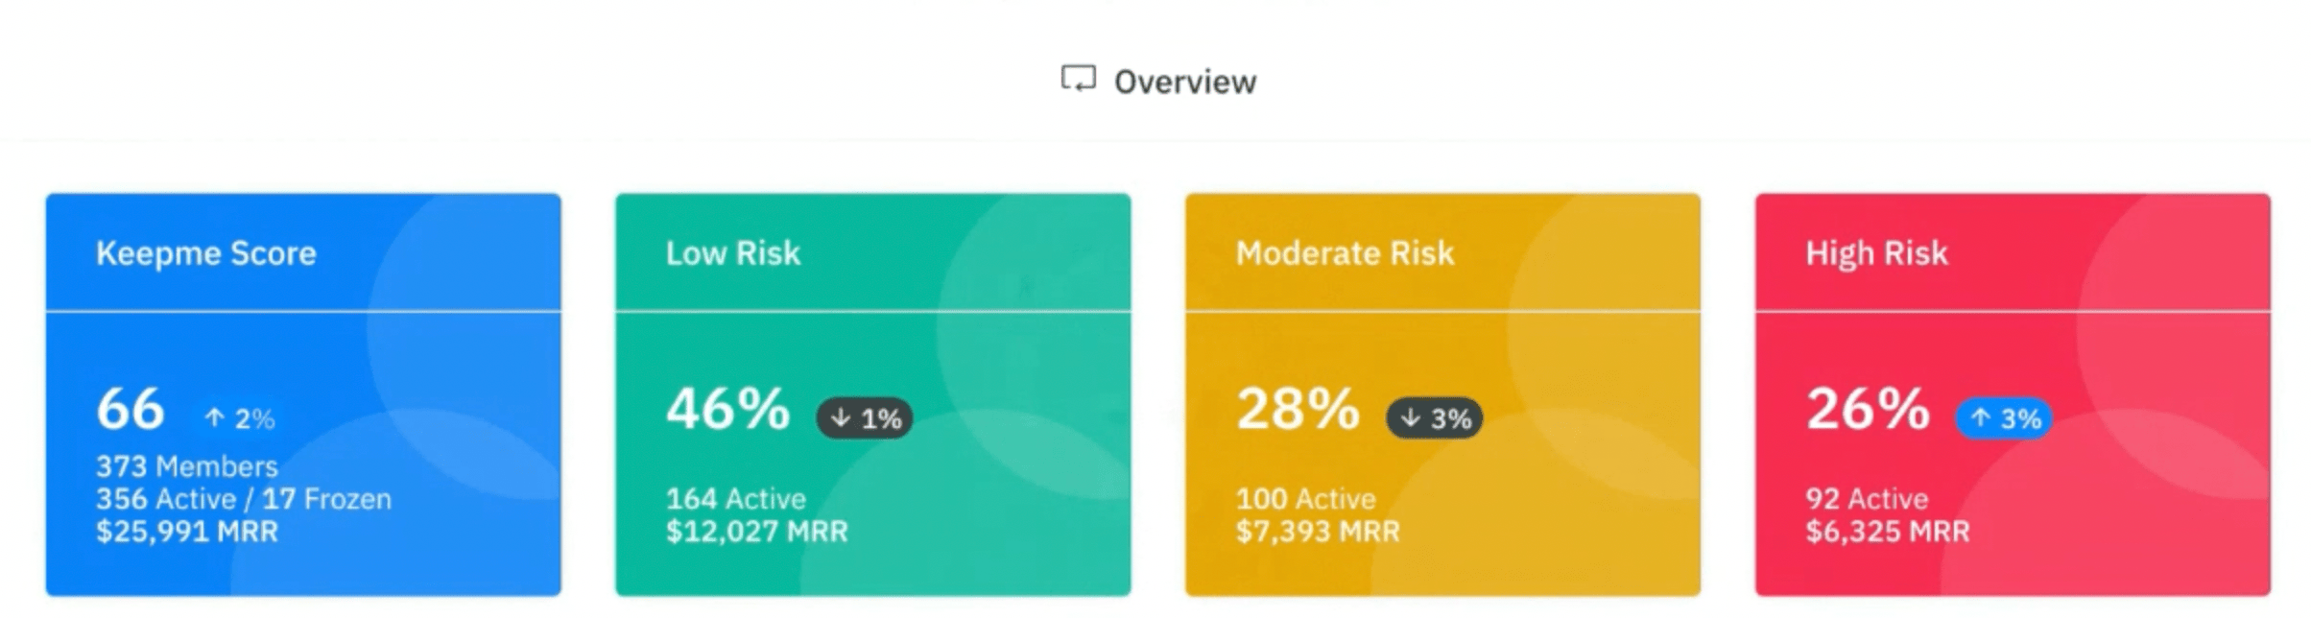
Task: Click the $25,991 MRR figure
Action: pos(187,532)
